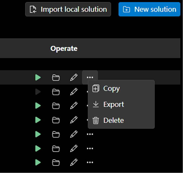Click the Operate column header
Image resolution: width=183 pixels, height=173 pixels.
pos(64,49)
